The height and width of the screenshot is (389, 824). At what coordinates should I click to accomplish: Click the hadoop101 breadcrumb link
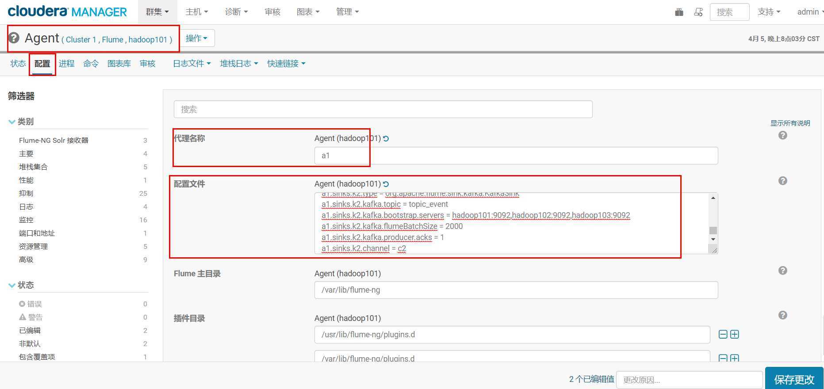148,40
